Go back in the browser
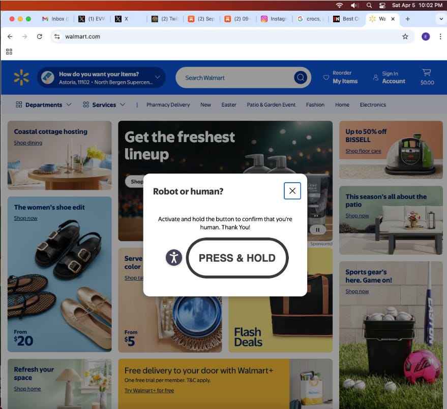Viewport: 447px width, 409px height. tap(10, 37)
